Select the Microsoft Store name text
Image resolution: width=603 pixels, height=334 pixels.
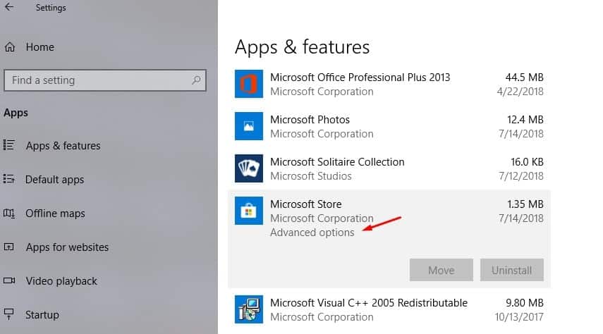(x=305, y=204)
